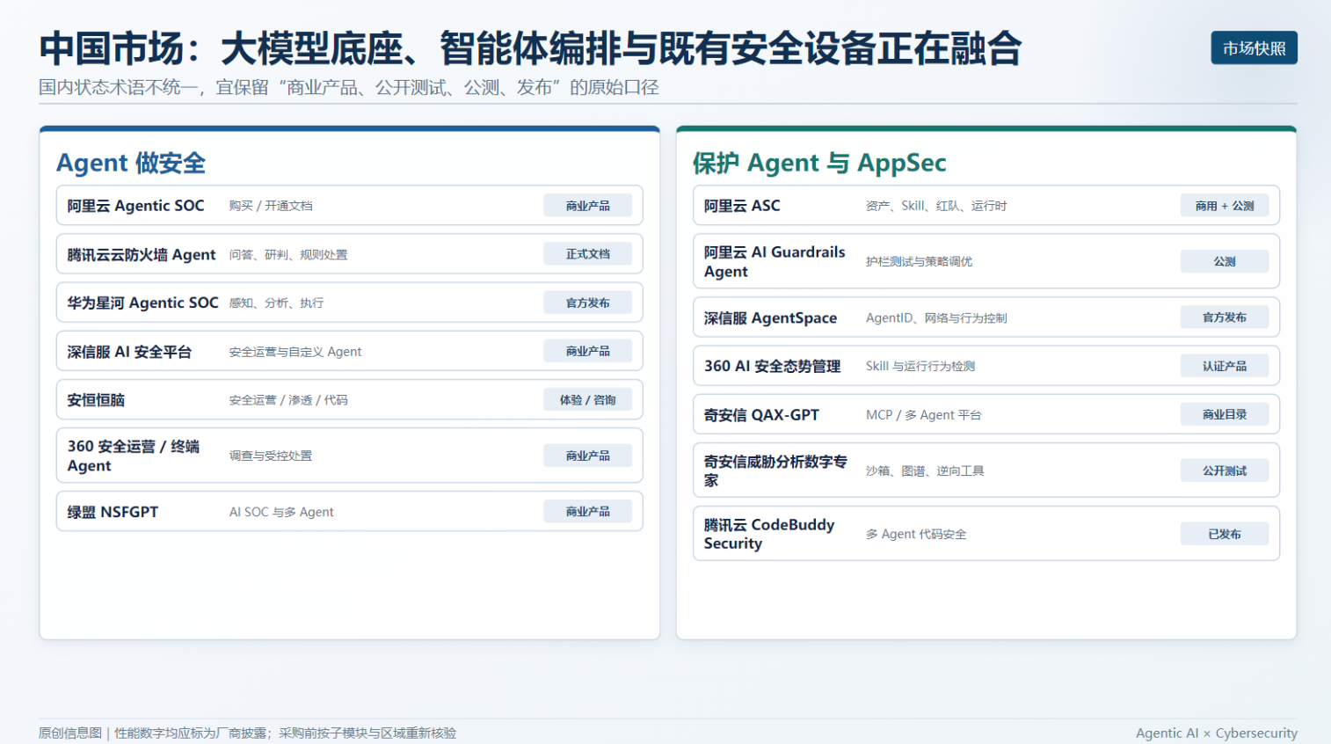Select the 深信服 AgentSpace product name
Viewport: 1331px width, 744px height.
pos(770,317)
